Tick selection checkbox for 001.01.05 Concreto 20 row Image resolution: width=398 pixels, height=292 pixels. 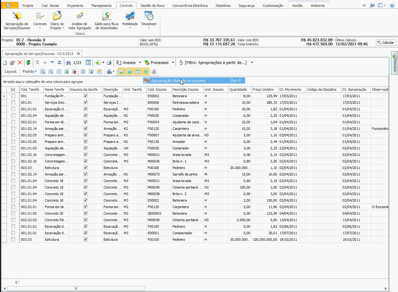(13, 214)
